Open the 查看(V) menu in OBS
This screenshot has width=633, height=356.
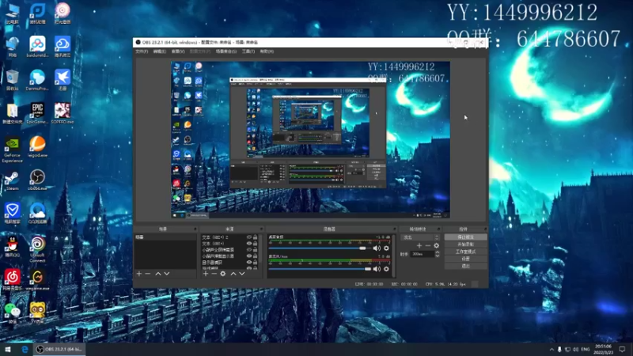[178, 51]
